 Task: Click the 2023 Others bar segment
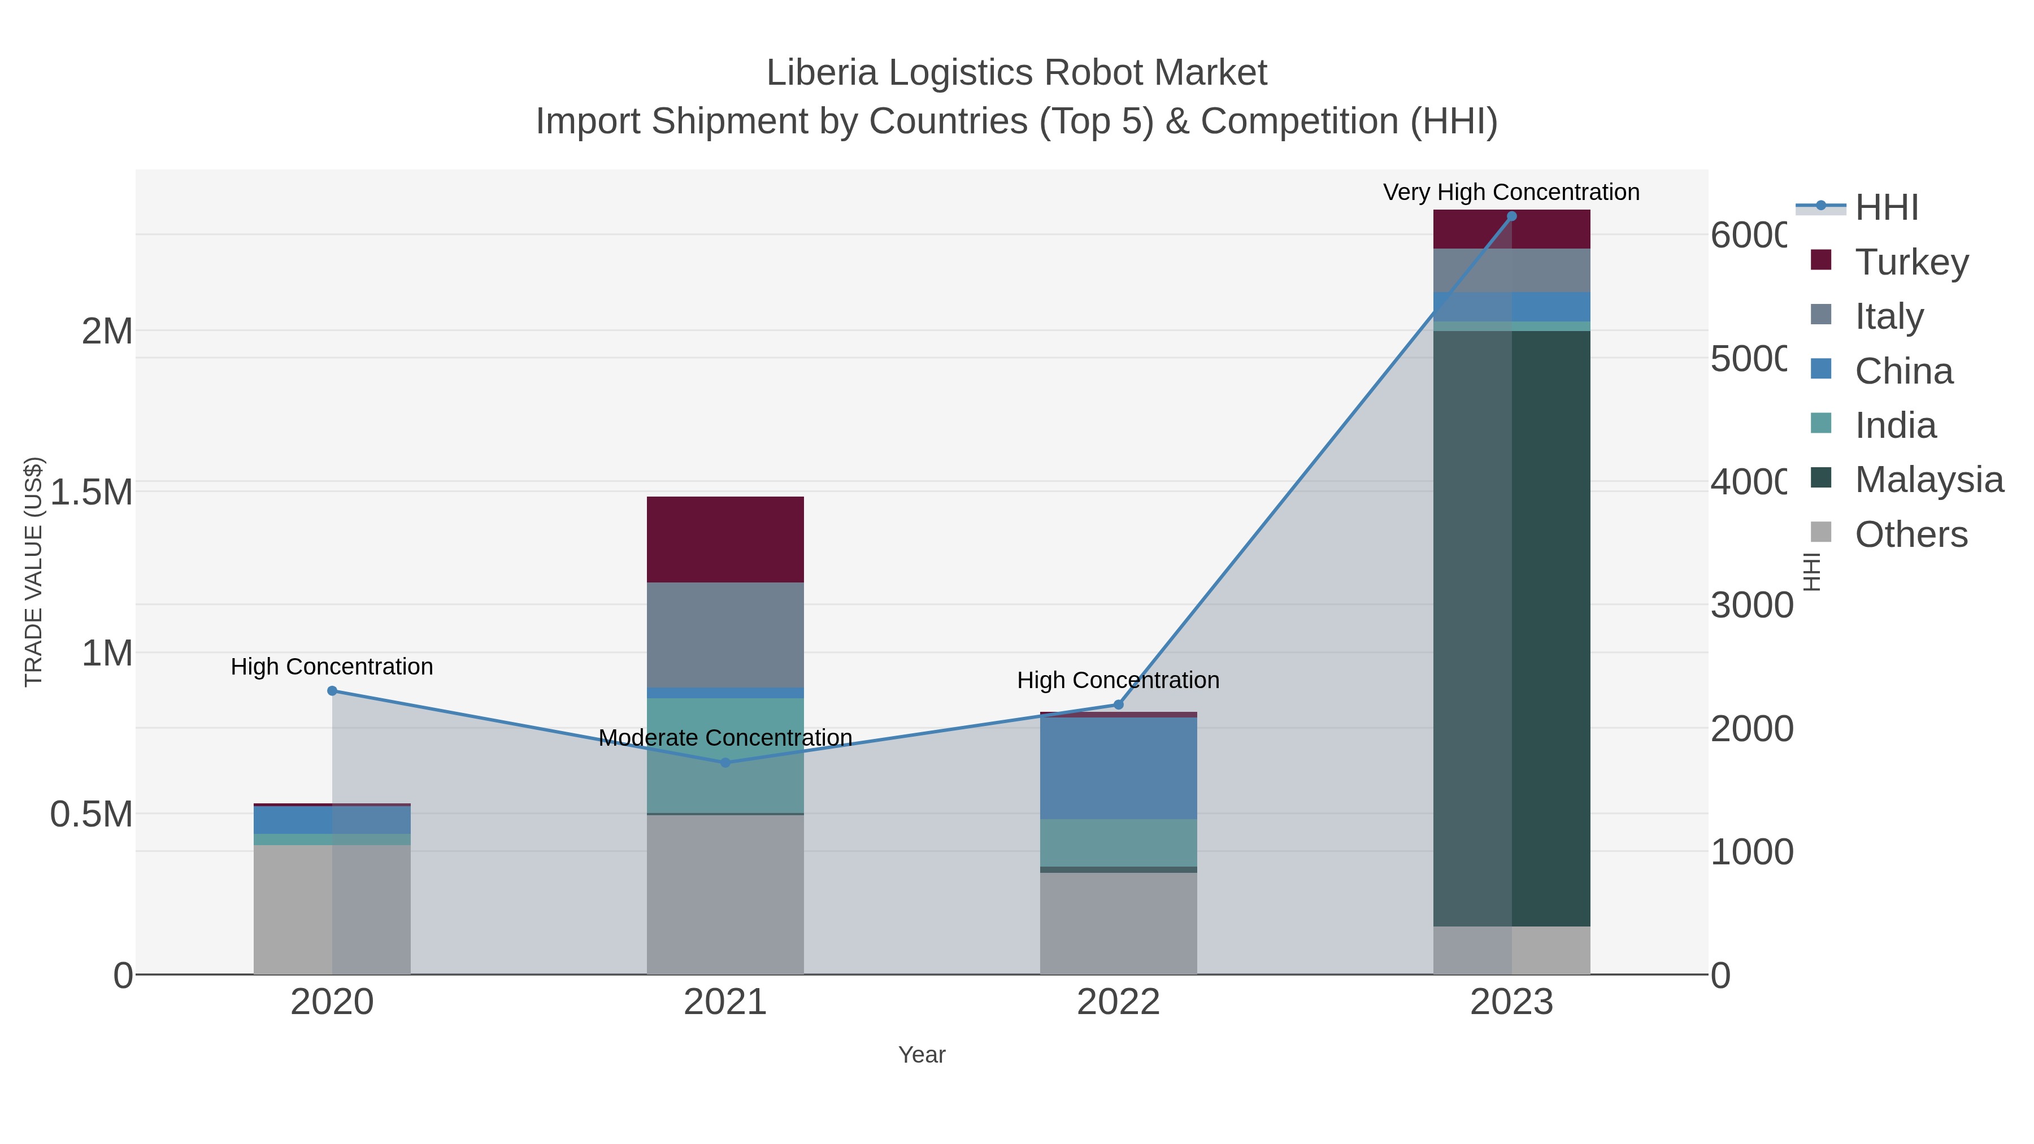pos(1512,951)
